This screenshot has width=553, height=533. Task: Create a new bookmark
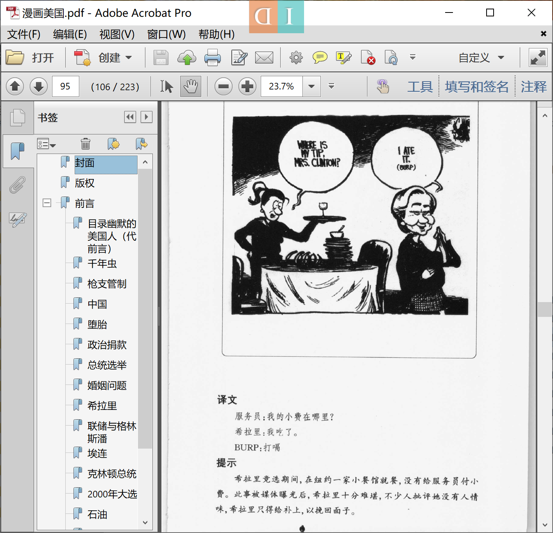pyautogui.click(x=113, y=144)
